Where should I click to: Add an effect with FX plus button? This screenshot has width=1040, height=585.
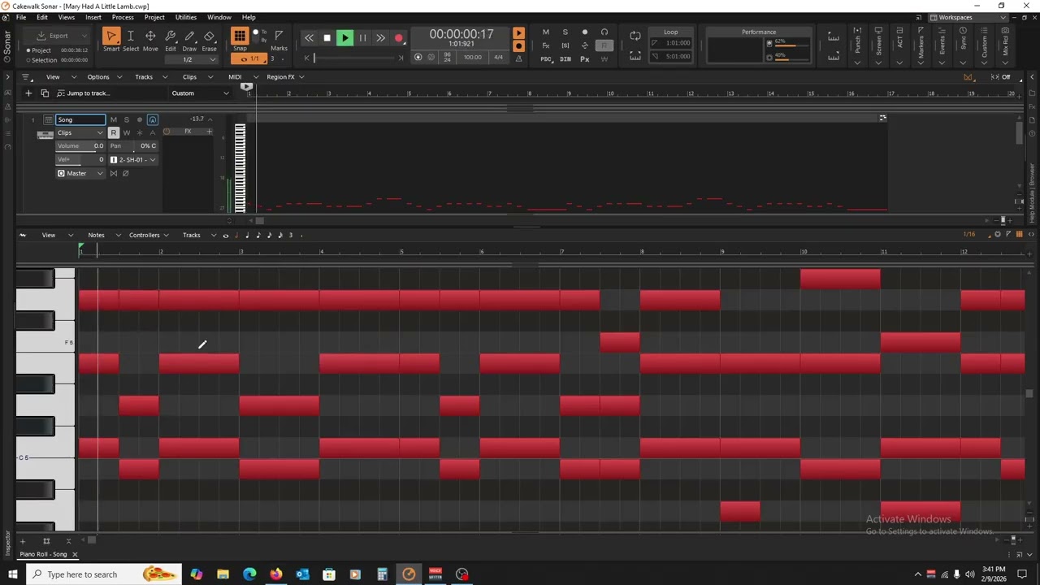pos(209,132)
